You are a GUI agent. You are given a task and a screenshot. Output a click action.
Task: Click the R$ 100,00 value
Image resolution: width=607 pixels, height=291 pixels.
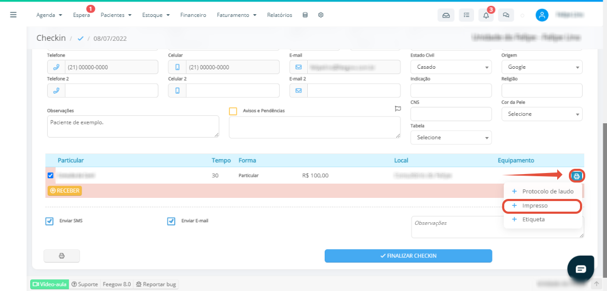[x=315, y=176]
